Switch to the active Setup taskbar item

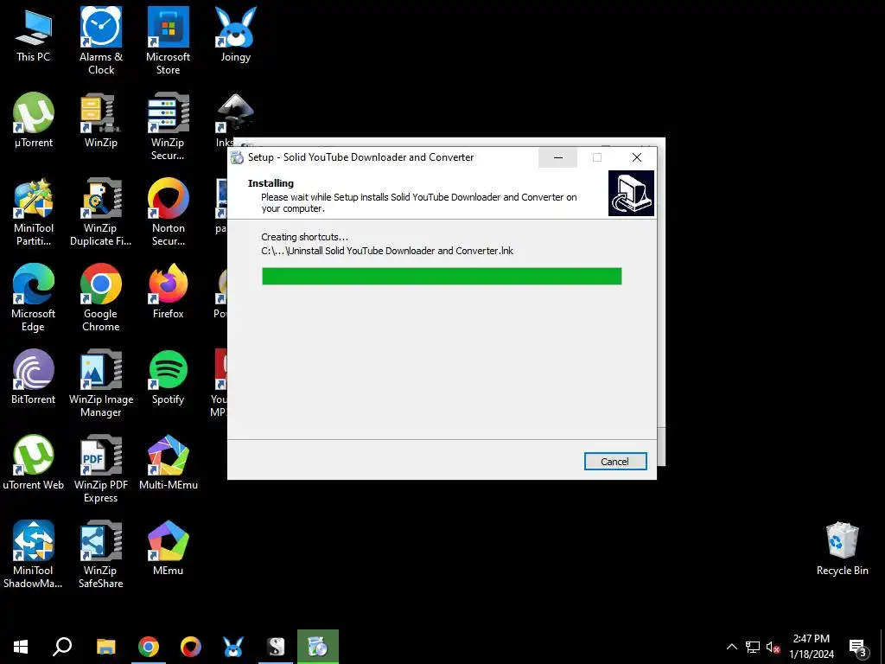coord(318,647)
